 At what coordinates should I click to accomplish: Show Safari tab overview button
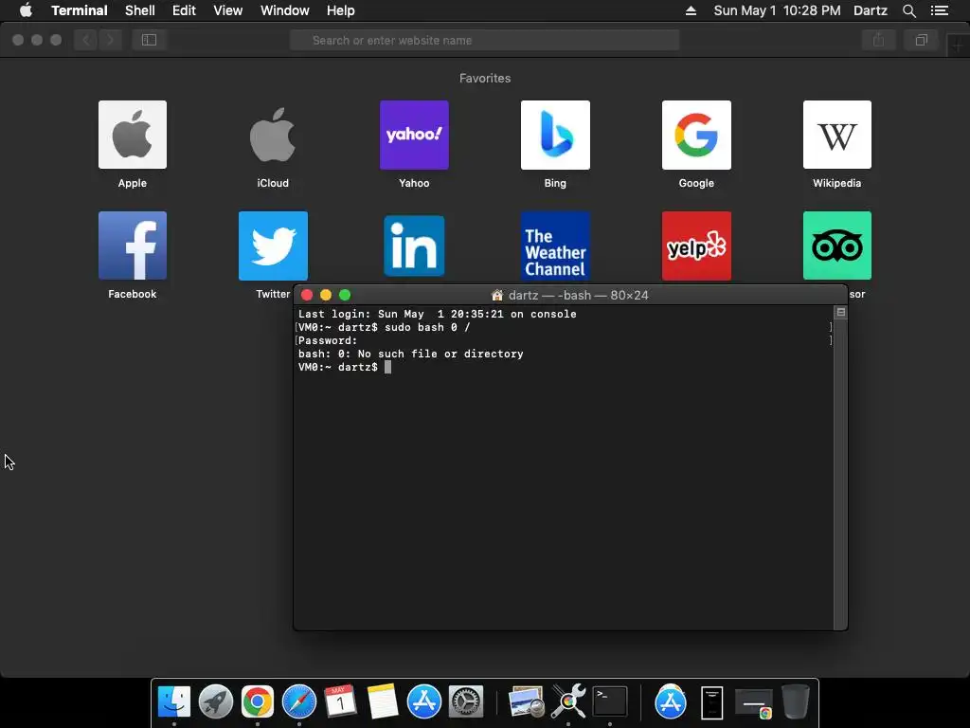(921, 40)
